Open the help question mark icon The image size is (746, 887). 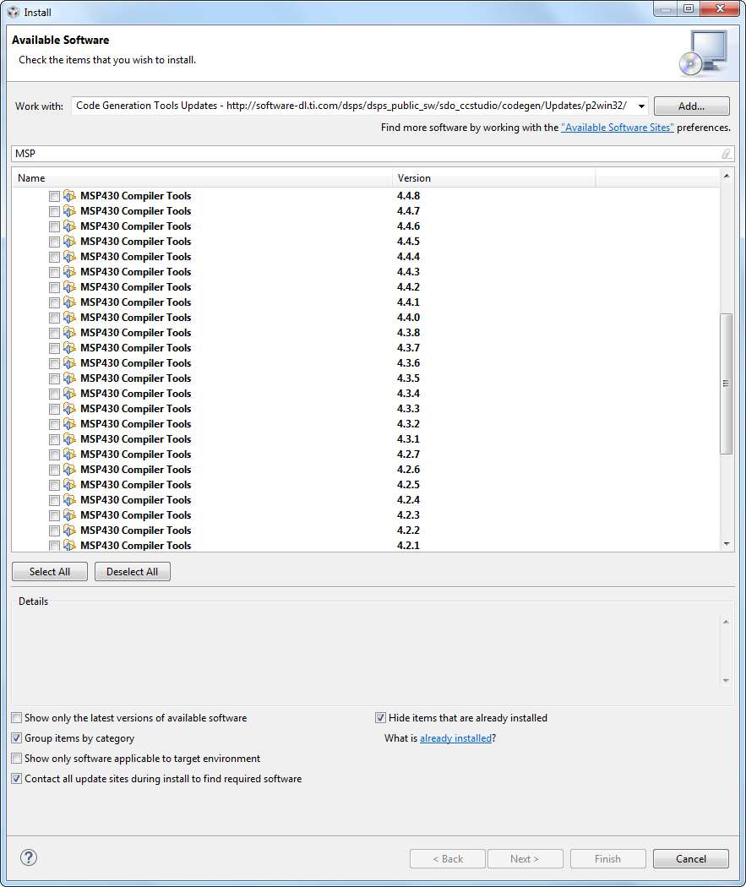[29, 857]
